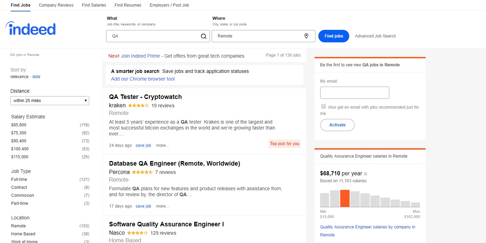Expand more options for Database QA Engineer job
Image resolution: width=486 pixels, height=243 pixels.
162,206
